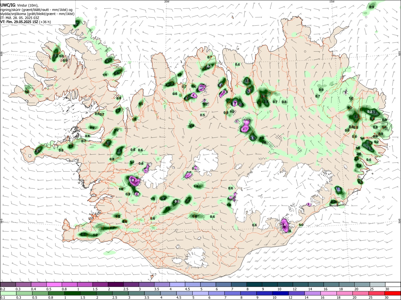Choose the dusky mauve 0.2–0.3 swatch, upper legend row
This screenshot has height=300, width=401.
click(x=8, y=285)
